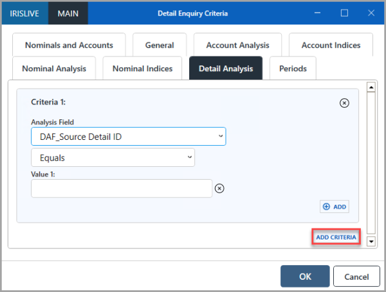Clear Value 1 using circled X icon
The height and width of the screenshot is (292, 386).
[219, 188]
